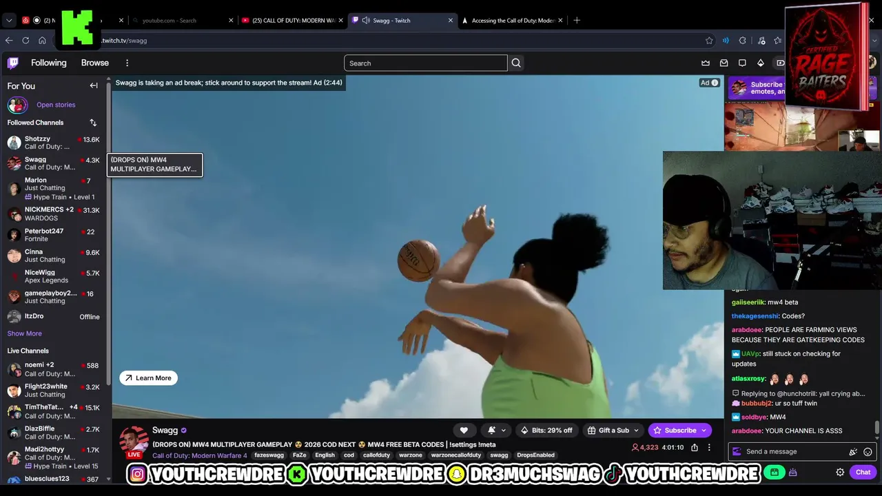Open chat settings gear icon

(840, 473)
